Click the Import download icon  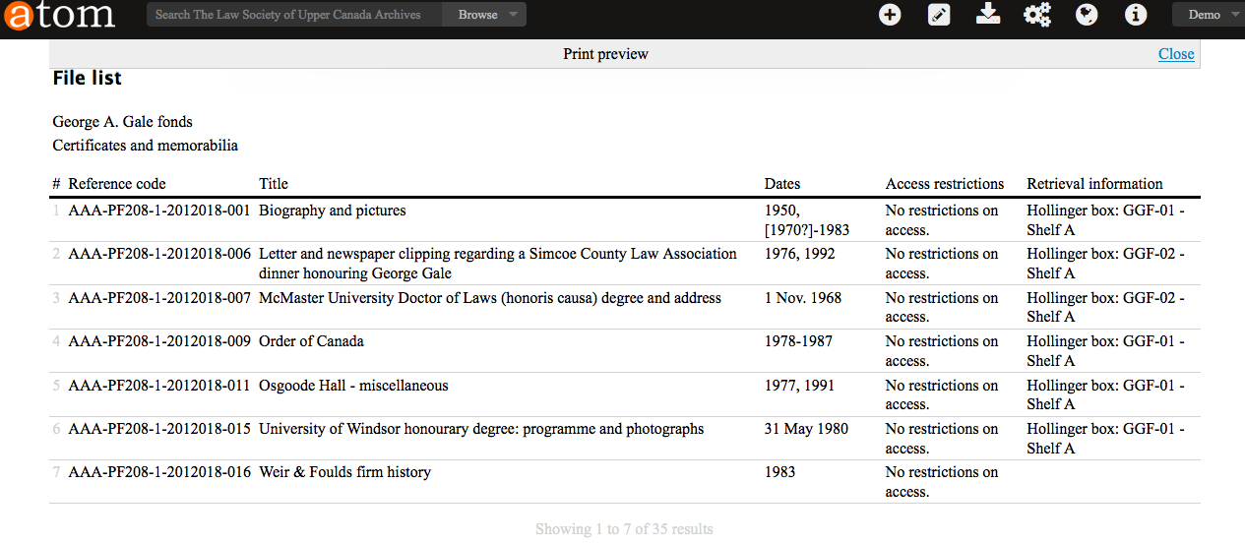pos(988,15)
